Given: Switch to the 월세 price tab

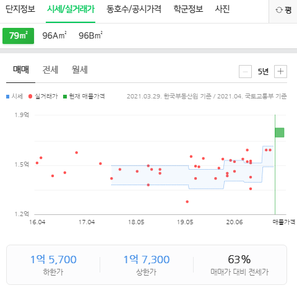Looking at the screenshot, I should point(80,70).
